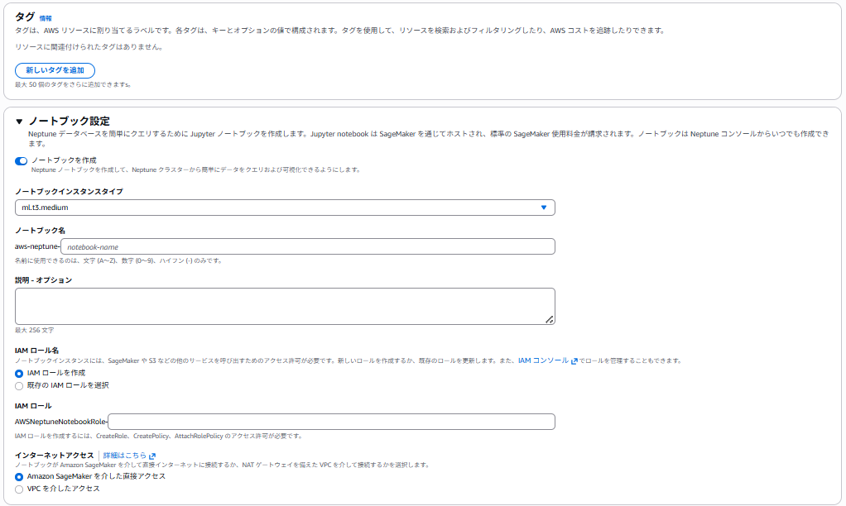Open the IAM コンソール link

coord(543,360)
